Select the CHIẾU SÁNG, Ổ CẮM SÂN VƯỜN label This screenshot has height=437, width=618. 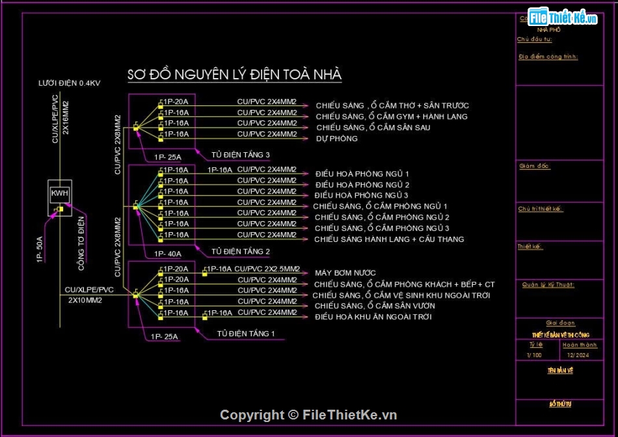[x=375, y=306]
